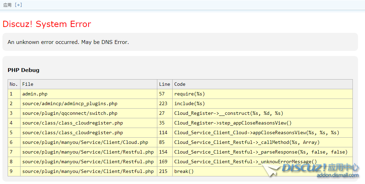The image size is (365, 184).
Task: Click the 'Code' column header
Action: coord(263,84)
